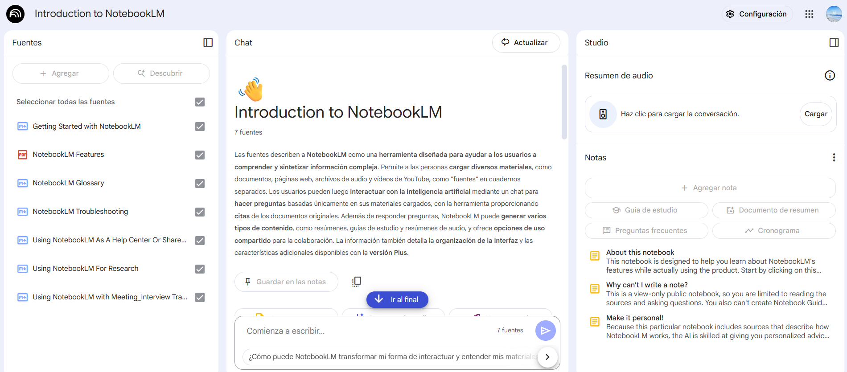This screenshot has width=847, height=372.
Task: Uncheck NotebookLM Glossary source
Action: pyautogui.click(x=200, y=184)
